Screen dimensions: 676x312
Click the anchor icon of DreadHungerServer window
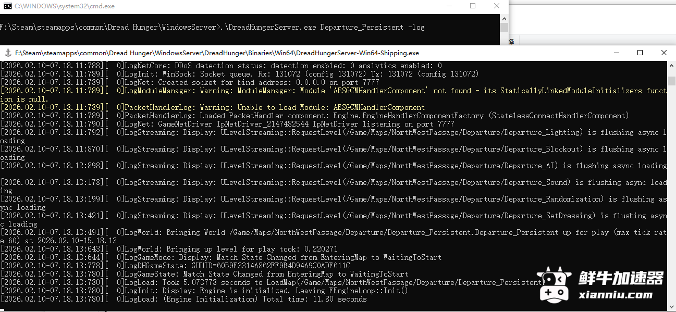pos(8,53)
